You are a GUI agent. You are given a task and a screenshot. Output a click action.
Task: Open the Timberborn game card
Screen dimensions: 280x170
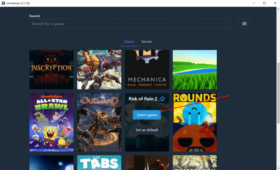(x=195, y=162)
